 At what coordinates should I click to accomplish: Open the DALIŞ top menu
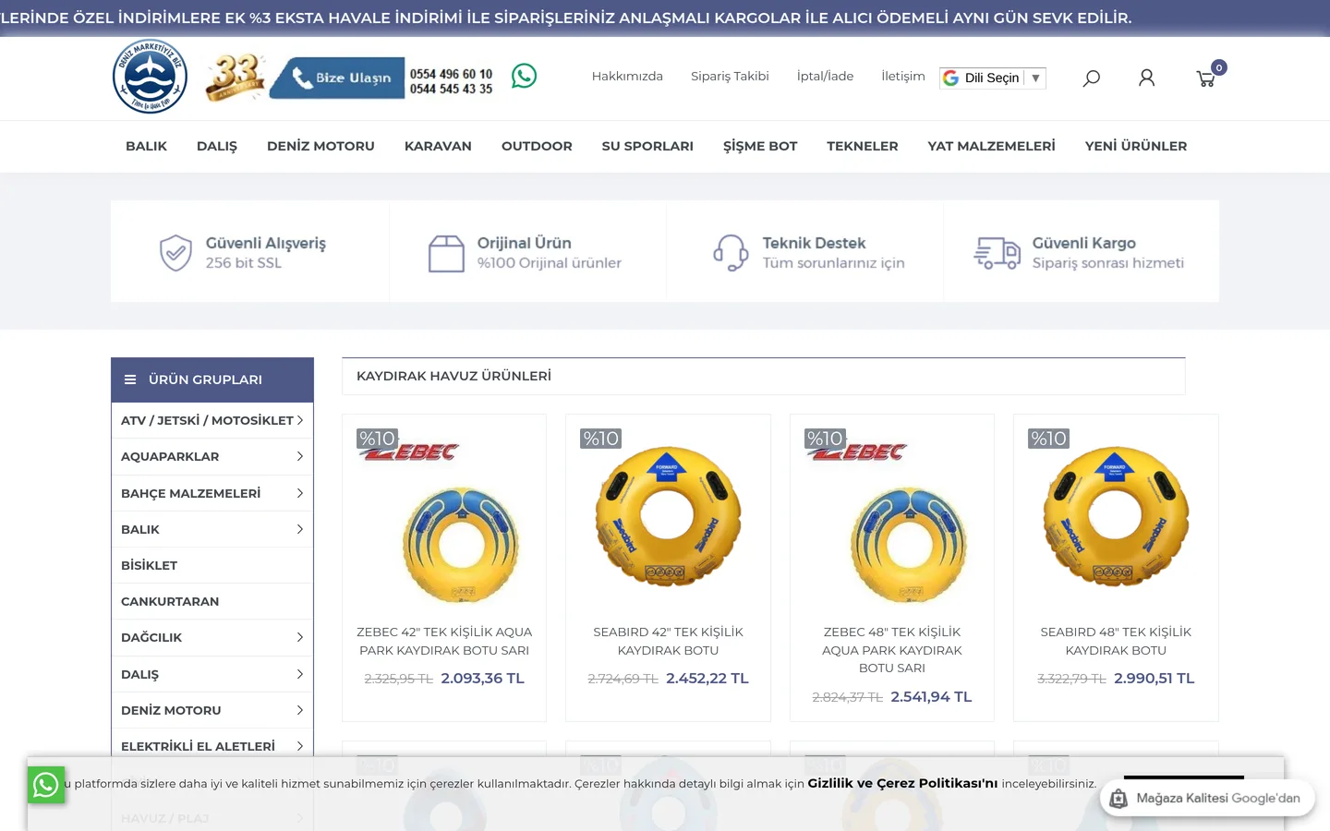click(217, 146)
